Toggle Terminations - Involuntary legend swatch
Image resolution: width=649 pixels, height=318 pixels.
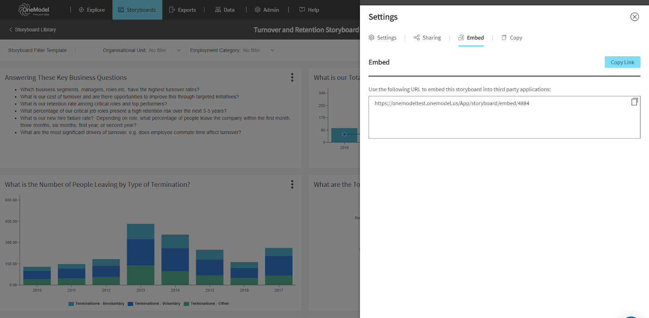pos(71,304)
